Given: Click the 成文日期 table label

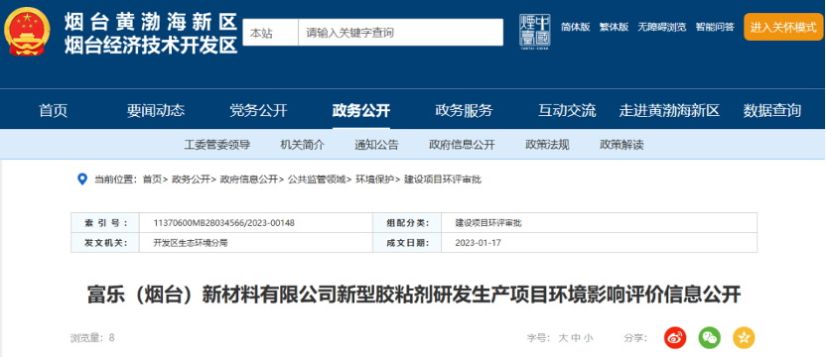Looking at the screenshot, I should coord(408,243).
